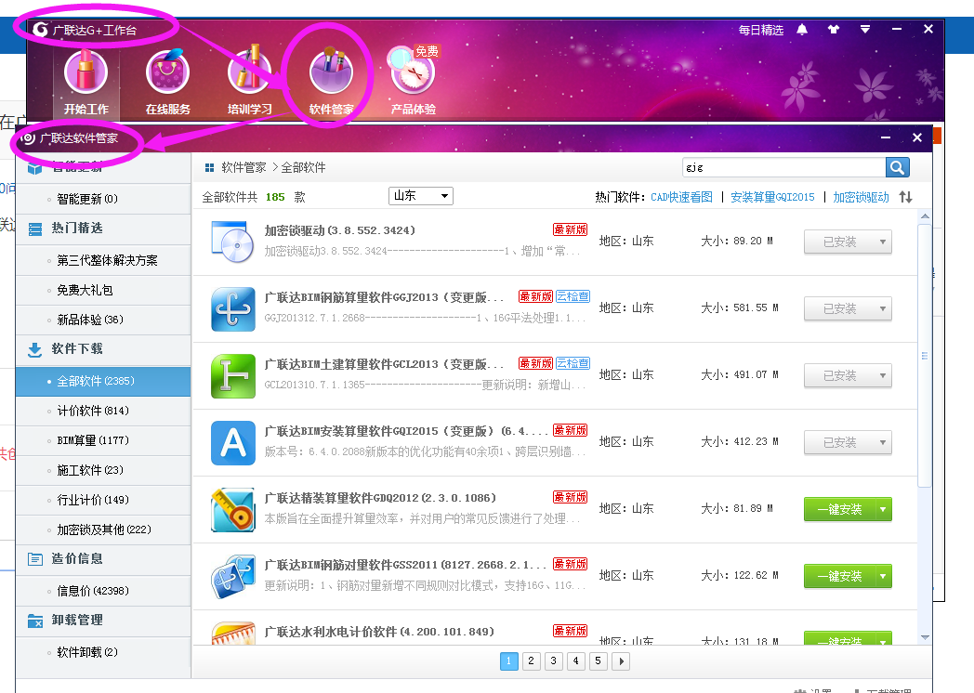Go to page 5 of the list
Viewport: 974px width, 693px height.
(599, 660)
